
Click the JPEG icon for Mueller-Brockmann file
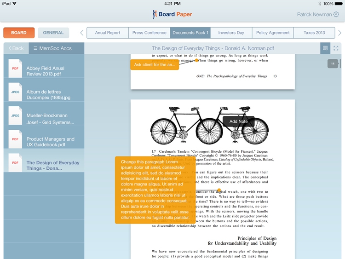15,115
